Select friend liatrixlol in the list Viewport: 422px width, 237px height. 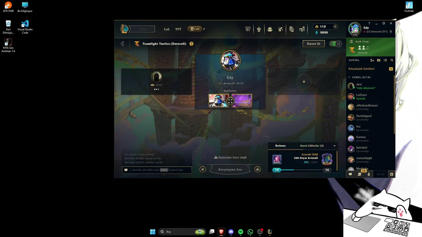pyautogui.click(x=370, y=149)
